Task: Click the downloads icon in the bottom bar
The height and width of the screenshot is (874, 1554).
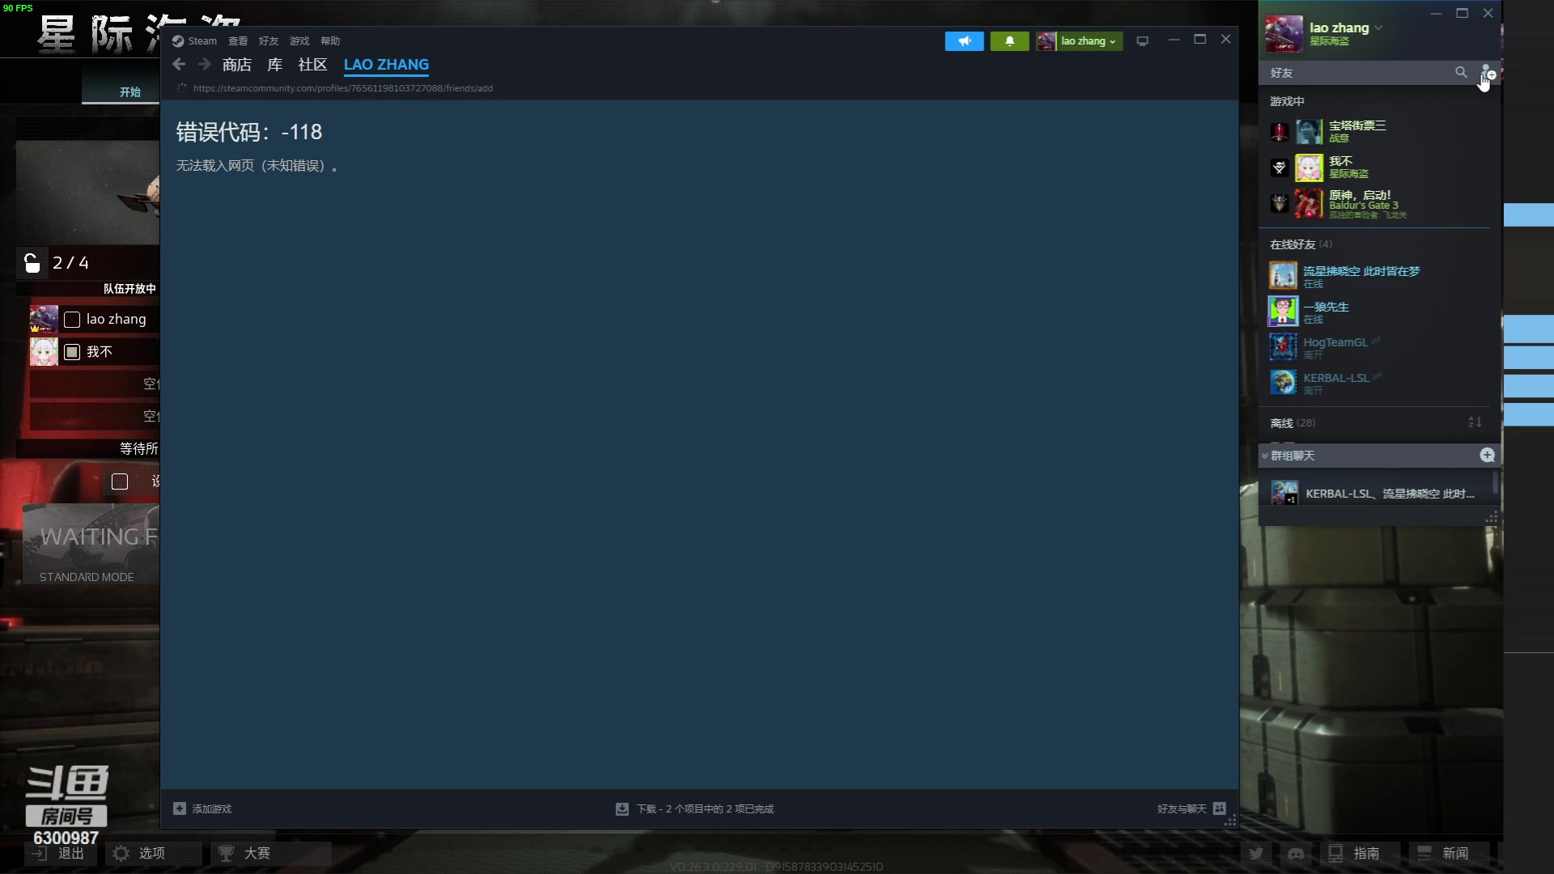Action: pos(622,808)
